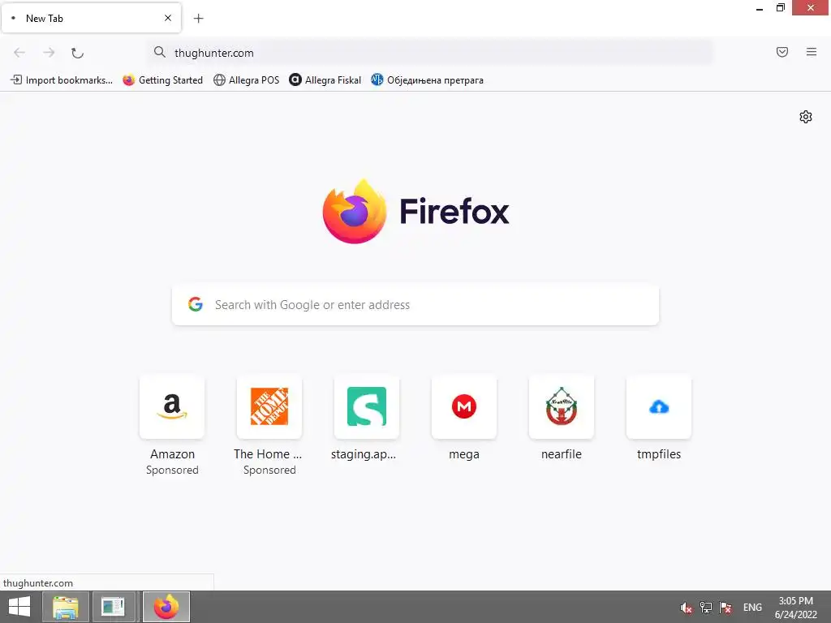Screen dimensions: 831x623
Task: Click the Google logo in search box
Action: click(x=196, y=304)
